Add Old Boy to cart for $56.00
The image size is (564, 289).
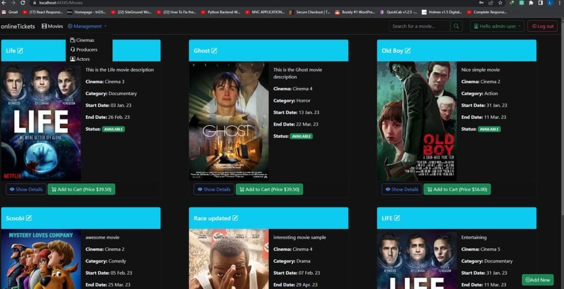pyautogui.click(x=457, y=189)
